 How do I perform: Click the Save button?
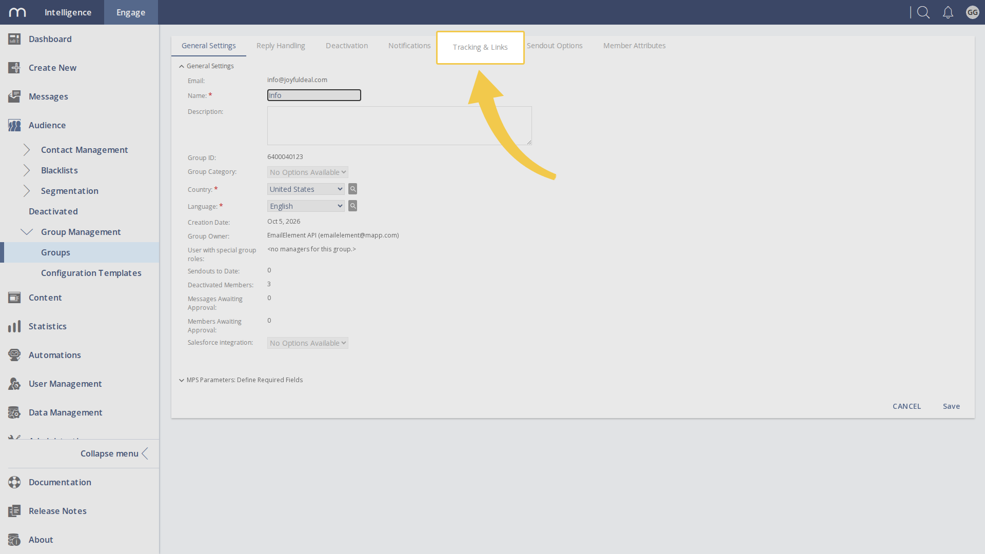click(x=952, y=406)
